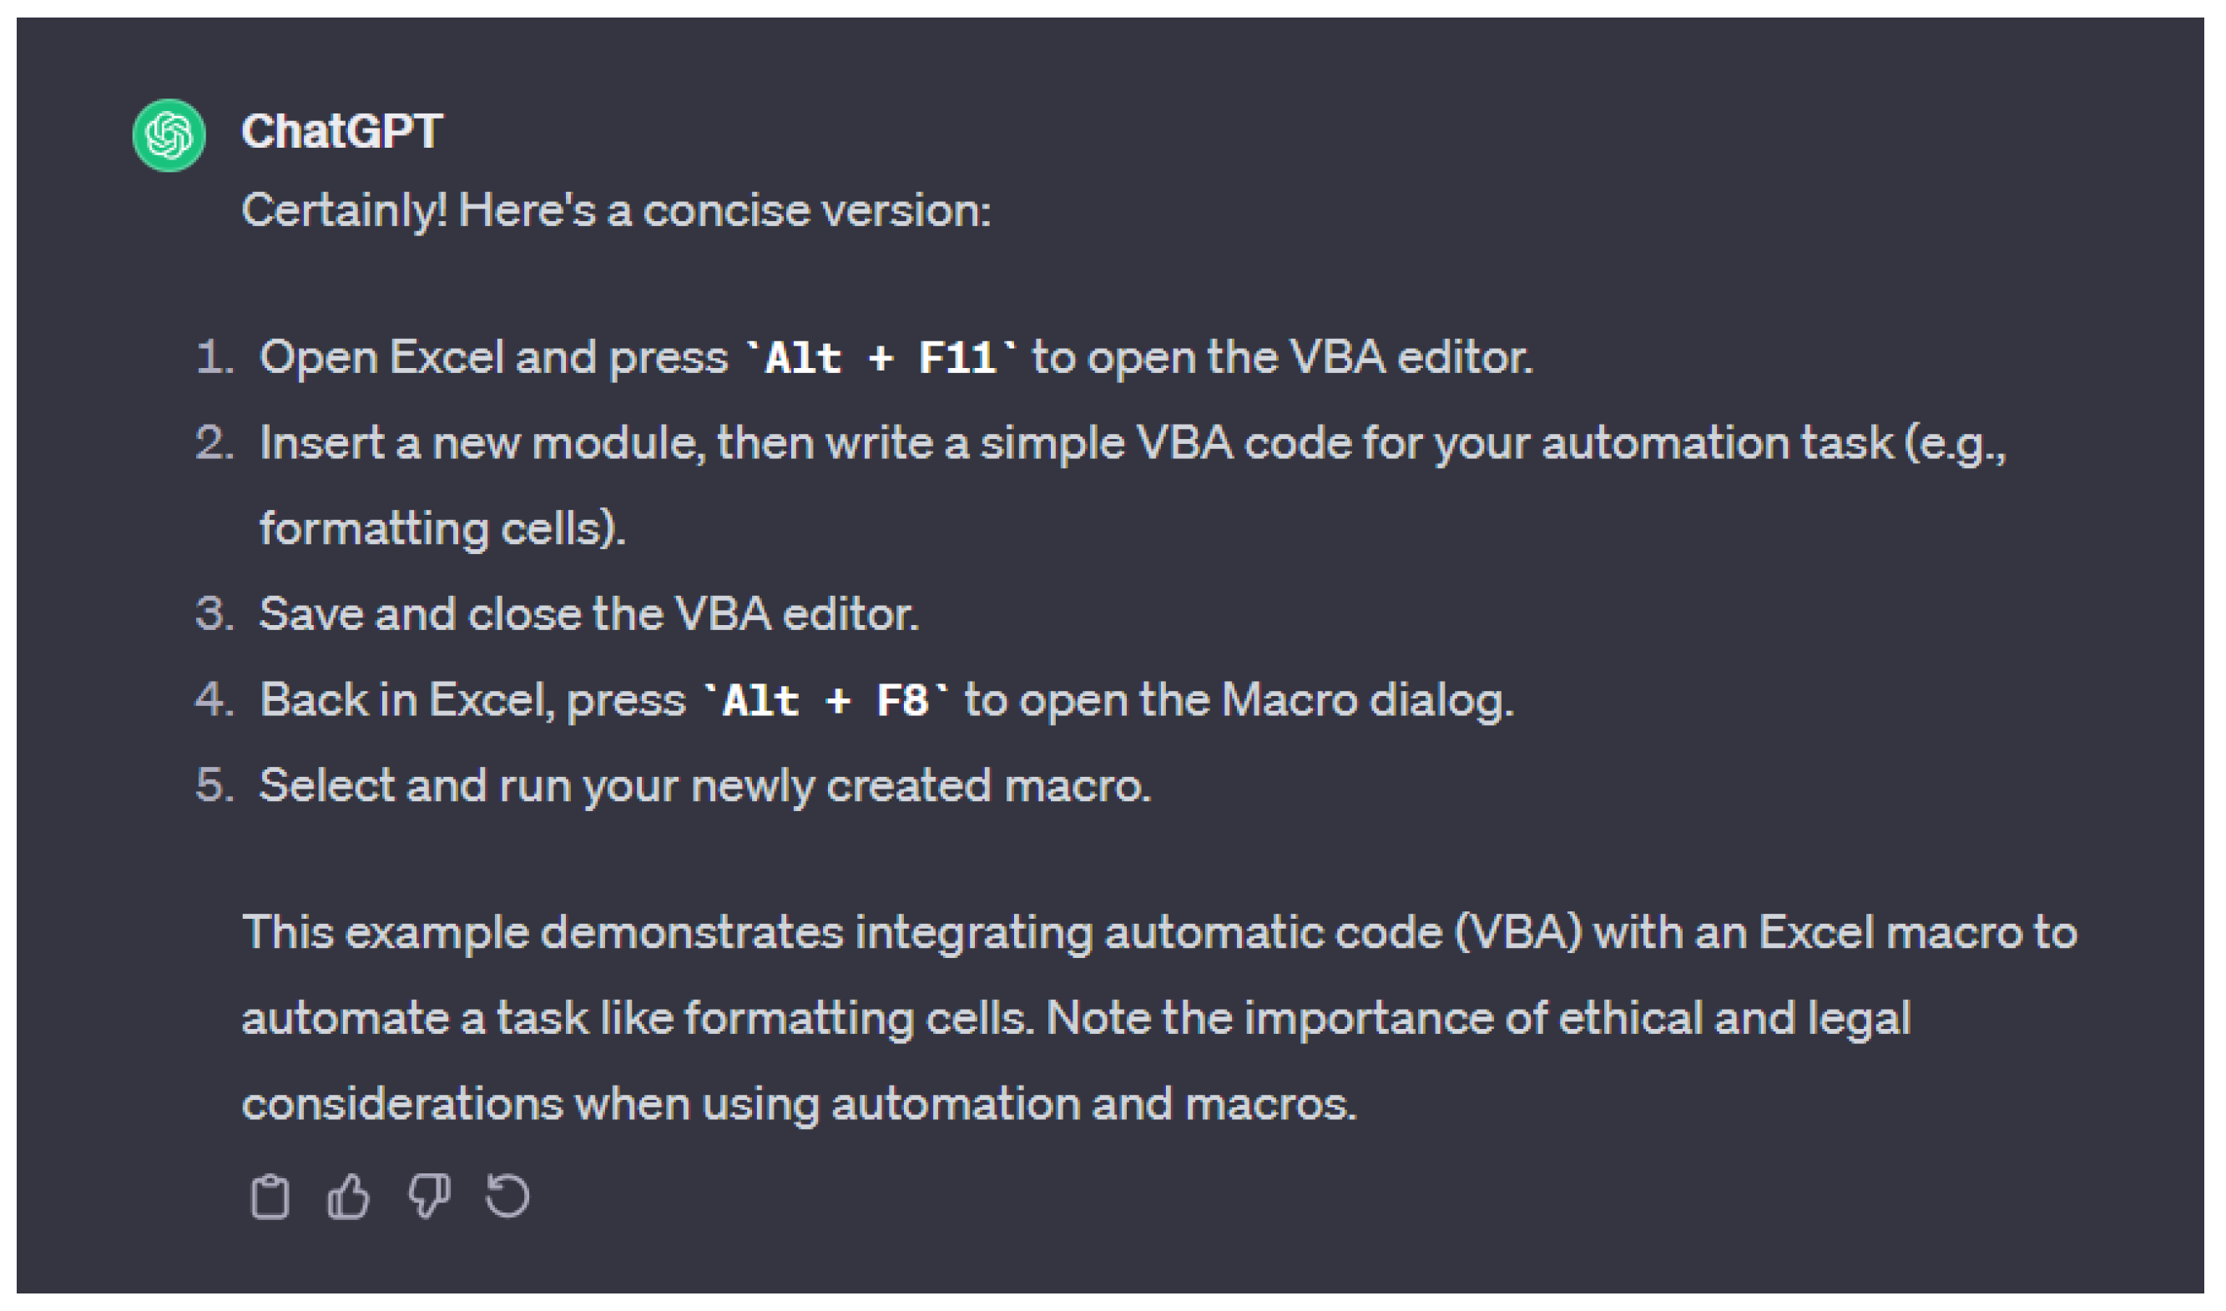Mark the response with thumbs down
Screen dimensions: 2226x1311
click(428, 1198)
